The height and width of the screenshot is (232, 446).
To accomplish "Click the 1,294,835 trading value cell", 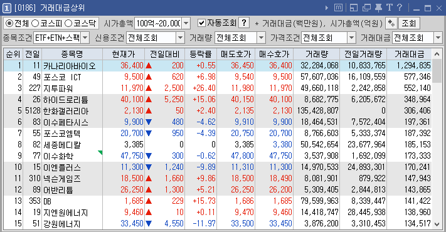I will pyautogui.click(x=413, y=66).
